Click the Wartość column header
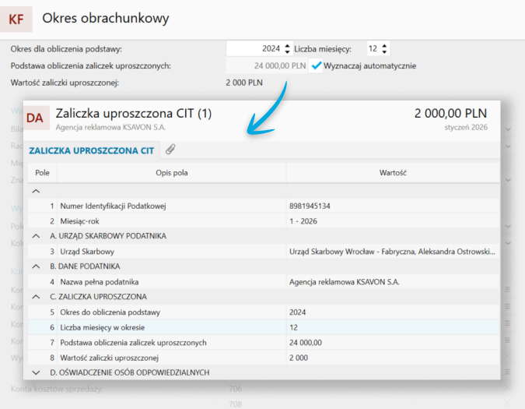525x409 pixels. (394, 172)
